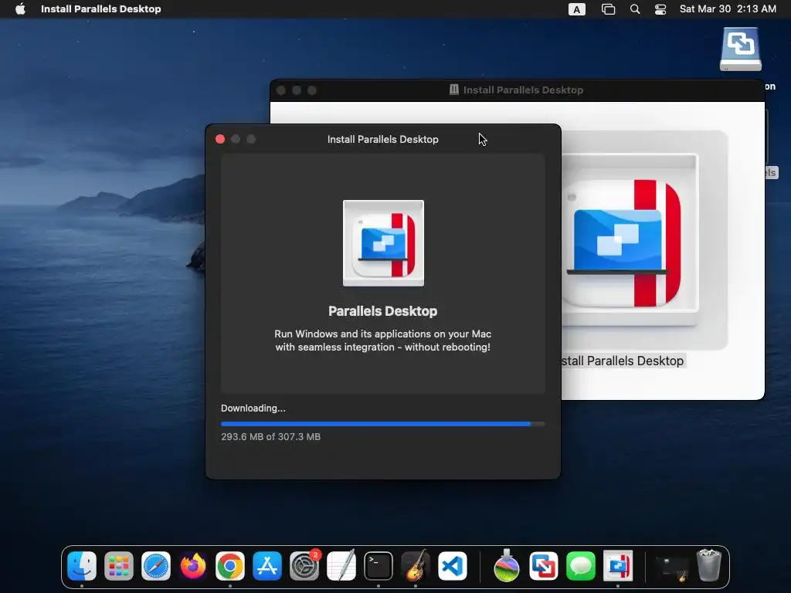Open System Preferences from the Dock
The width and height of the screenshot is (791, 593).
point(304,566)
